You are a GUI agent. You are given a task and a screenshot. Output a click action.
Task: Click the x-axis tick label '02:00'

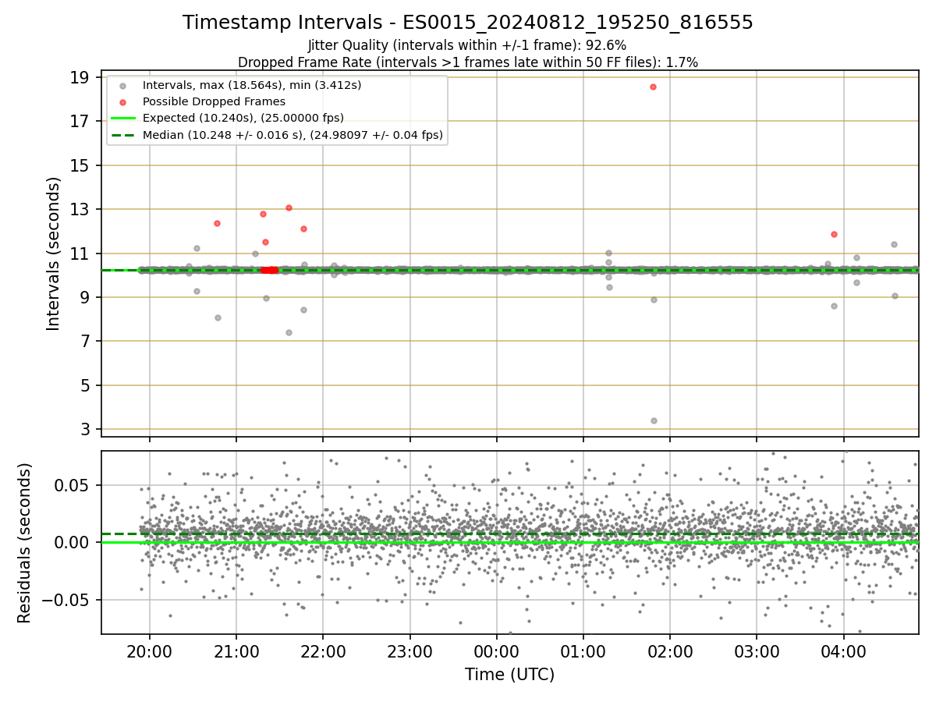tap(670, 650)
